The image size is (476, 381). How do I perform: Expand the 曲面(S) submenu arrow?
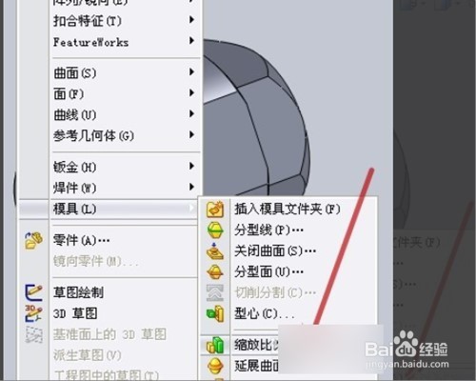[191, 72]
